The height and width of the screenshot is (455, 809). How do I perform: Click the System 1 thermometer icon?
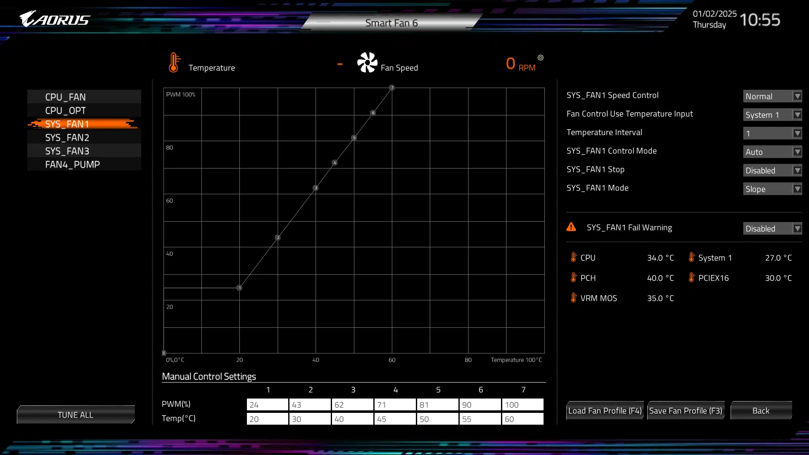(x=692, y=257)
